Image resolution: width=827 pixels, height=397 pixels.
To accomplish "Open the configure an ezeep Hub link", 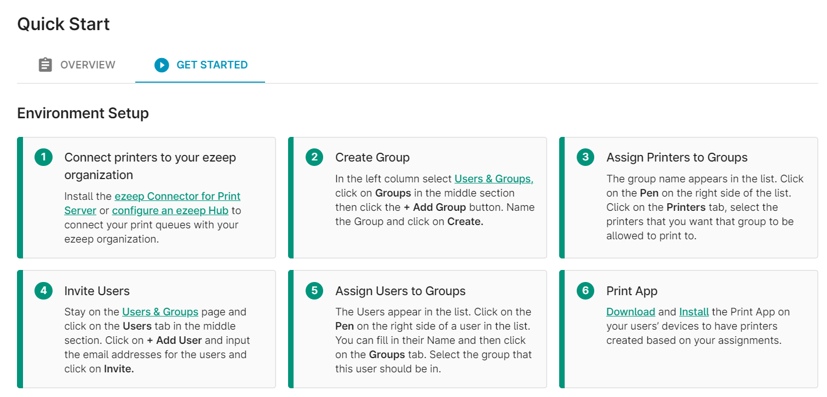I will coord(170,210).
